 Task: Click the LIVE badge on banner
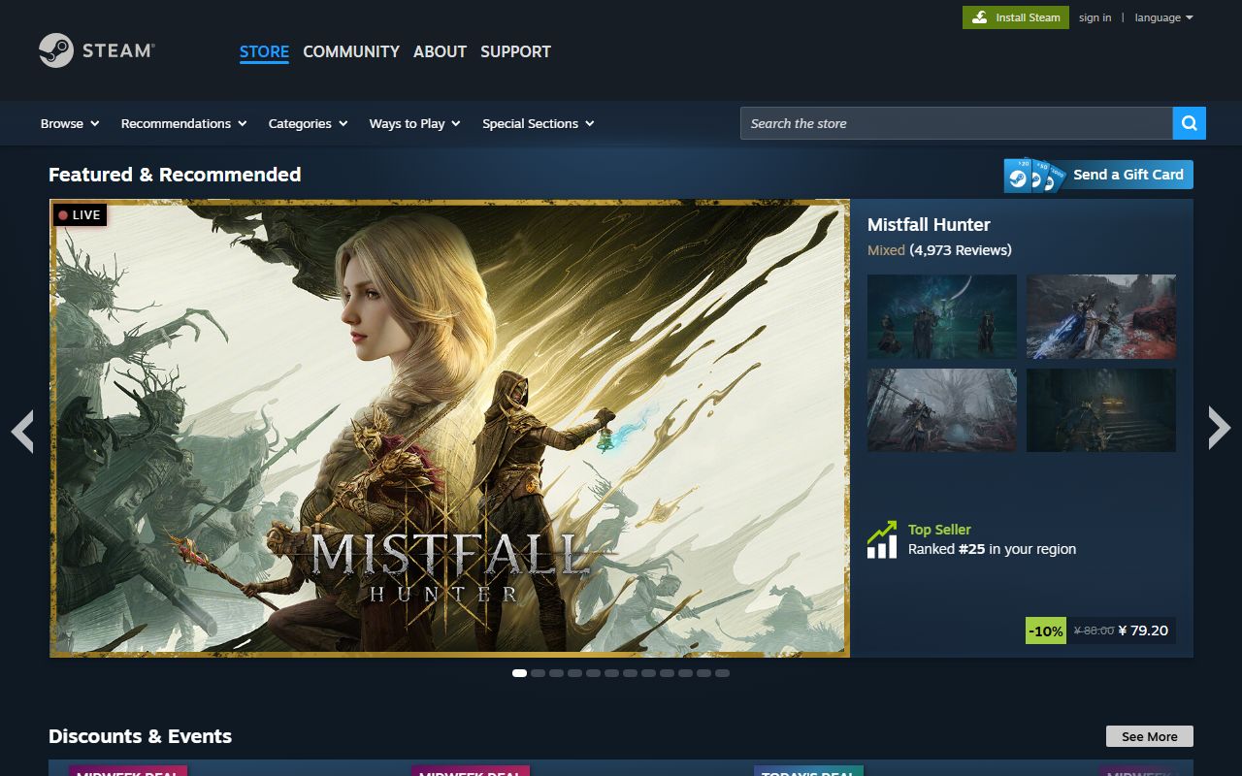pyautogui.click(x=80, y=215)
